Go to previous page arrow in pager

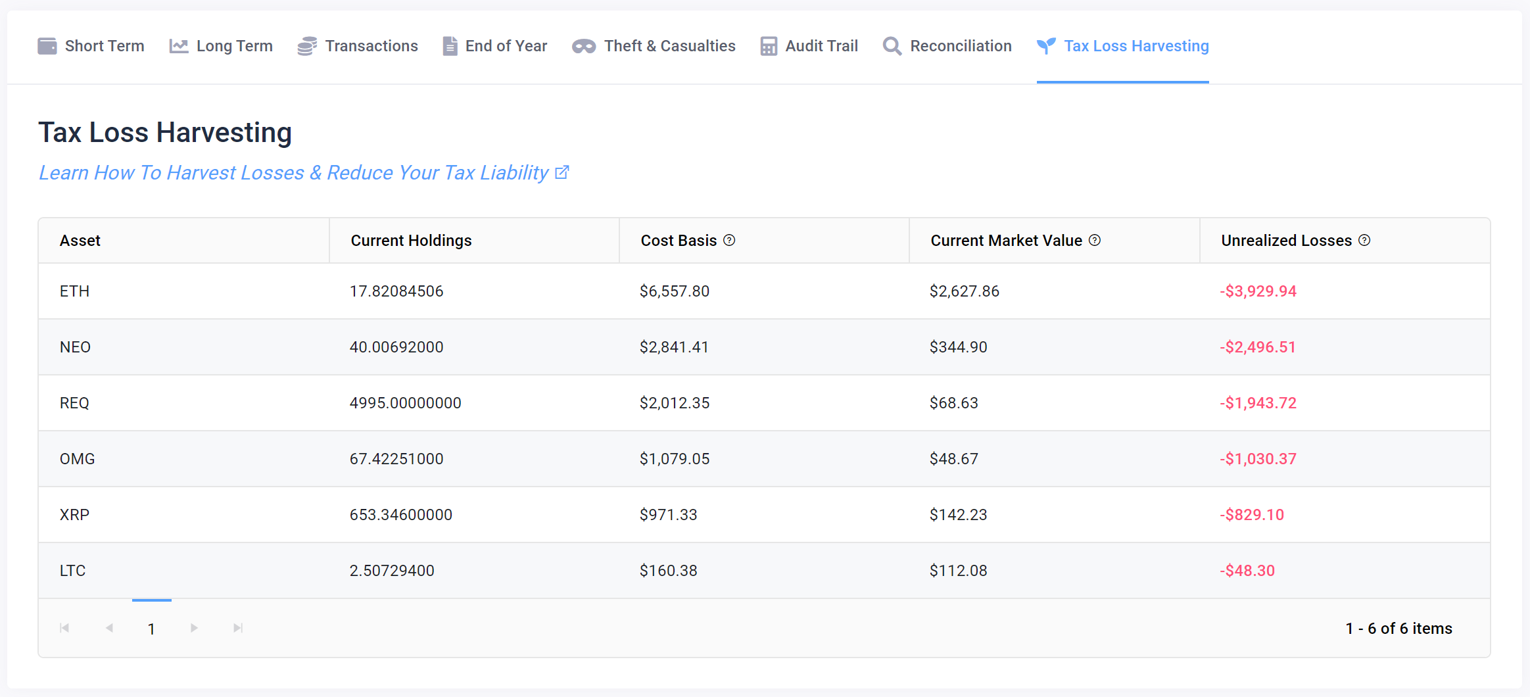click(x=109, y=628)
